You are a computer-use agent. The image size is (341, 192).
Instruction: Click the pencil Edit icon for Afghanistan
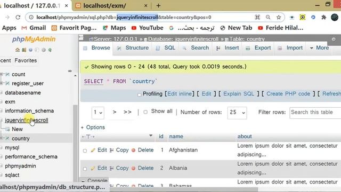(93, 150)
